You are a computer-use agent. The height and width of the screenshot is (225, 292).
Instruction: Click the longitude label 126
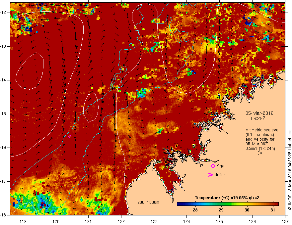click(x=252, y=221)
